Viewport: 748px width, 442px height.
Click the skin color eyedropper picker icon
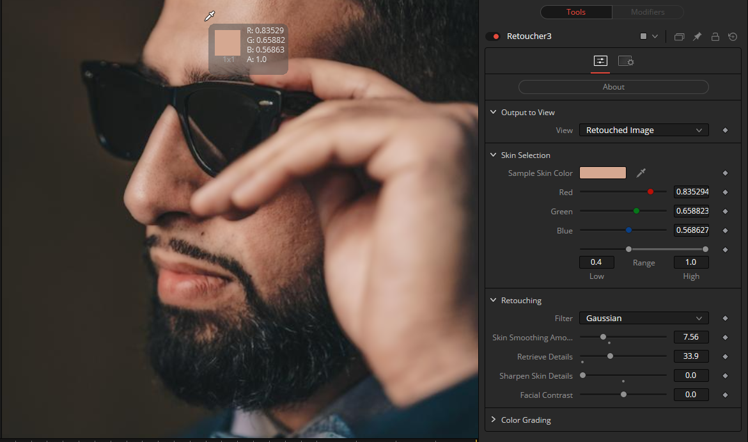point(641,173)
